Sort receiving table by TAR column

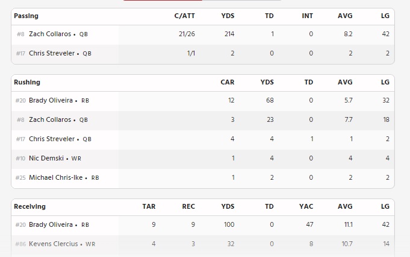pyautogui.click(x=149, y=206)
